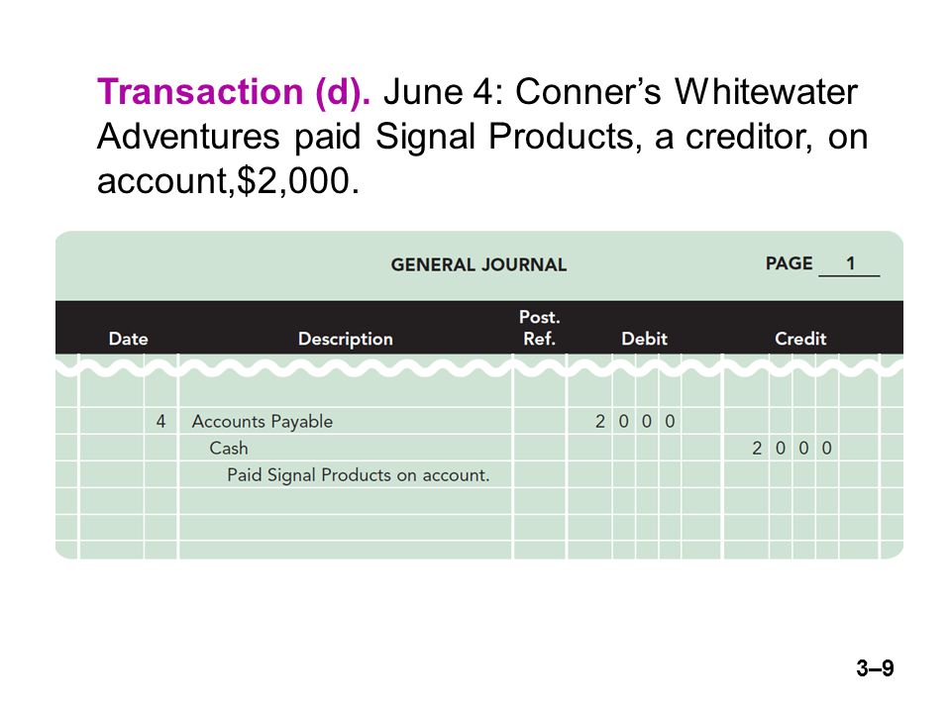The height and width of the screenshot is (713, 951).
Task: Select the Accounts Payable description entry
Action: pyautogui.click(x=262, y=422)
